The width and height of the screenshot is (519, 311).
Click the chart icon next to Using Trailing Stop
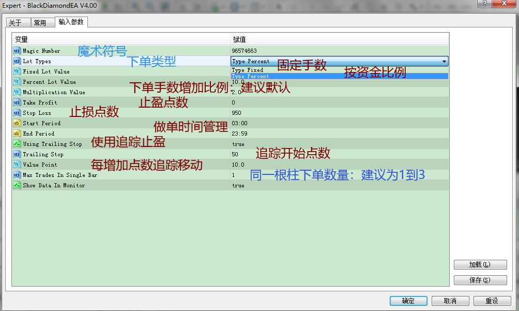point(16,144)
